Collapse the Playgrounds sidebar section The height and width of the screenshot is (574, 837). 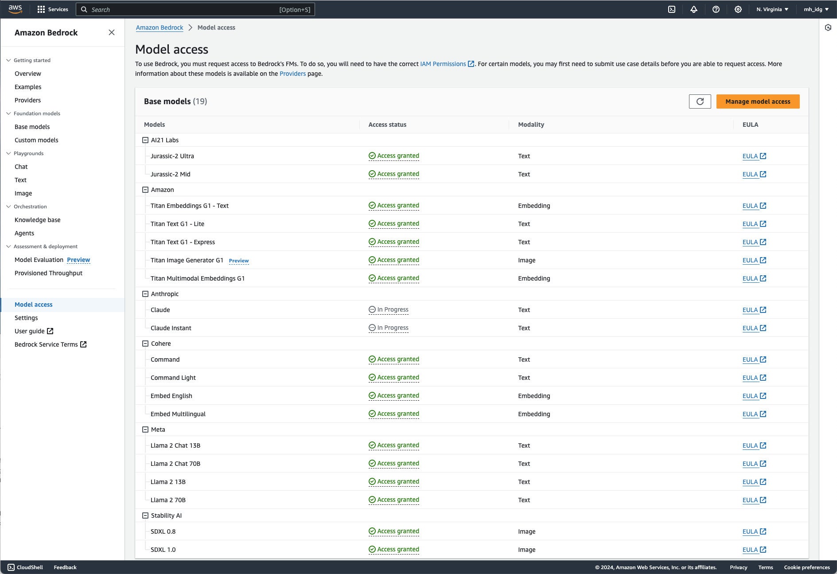coord(8,153)
